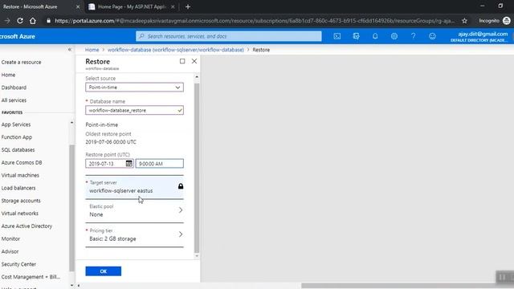This screenshot has width=514, height=289.
Task: Go forward in browser history
Action: pos(7,21)
